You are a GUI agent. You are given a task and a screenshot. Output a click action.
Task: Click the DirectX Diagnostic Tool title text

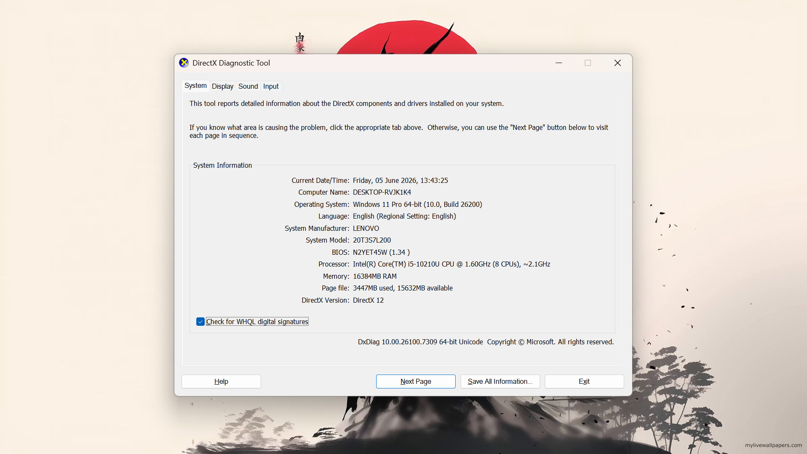231,63
